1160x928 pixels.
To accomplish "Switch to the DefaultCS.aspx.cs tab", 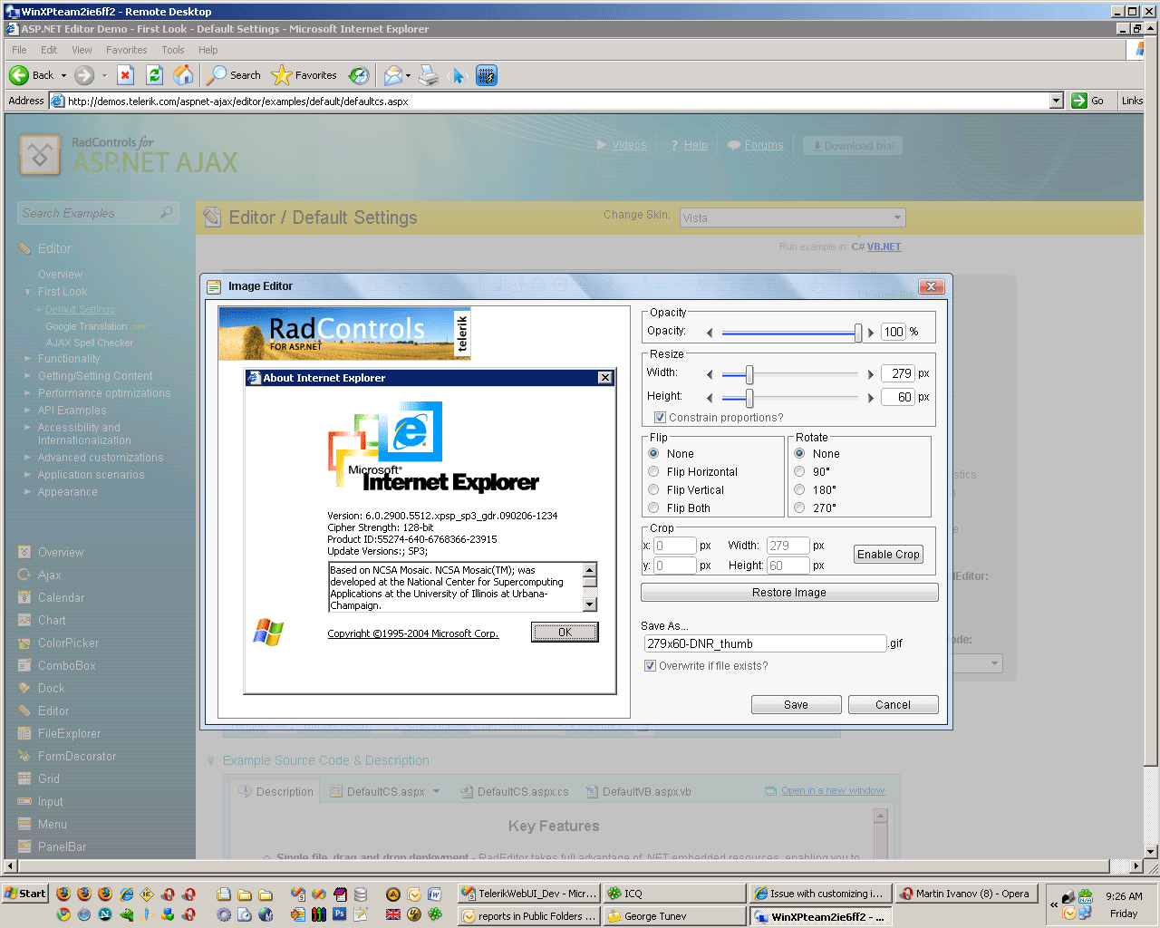I will coord(515,791).
